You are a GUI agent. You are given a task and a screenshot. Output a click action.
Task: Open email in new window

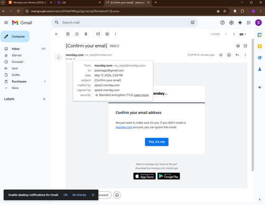click(245, 46)
